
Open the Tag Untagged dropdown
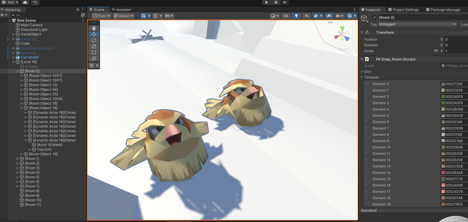click(x=417, y=24)
